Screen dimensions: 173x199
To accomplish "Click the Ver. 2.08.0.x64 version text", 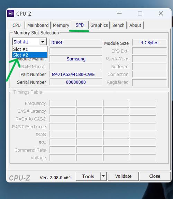I will [55, 178].
